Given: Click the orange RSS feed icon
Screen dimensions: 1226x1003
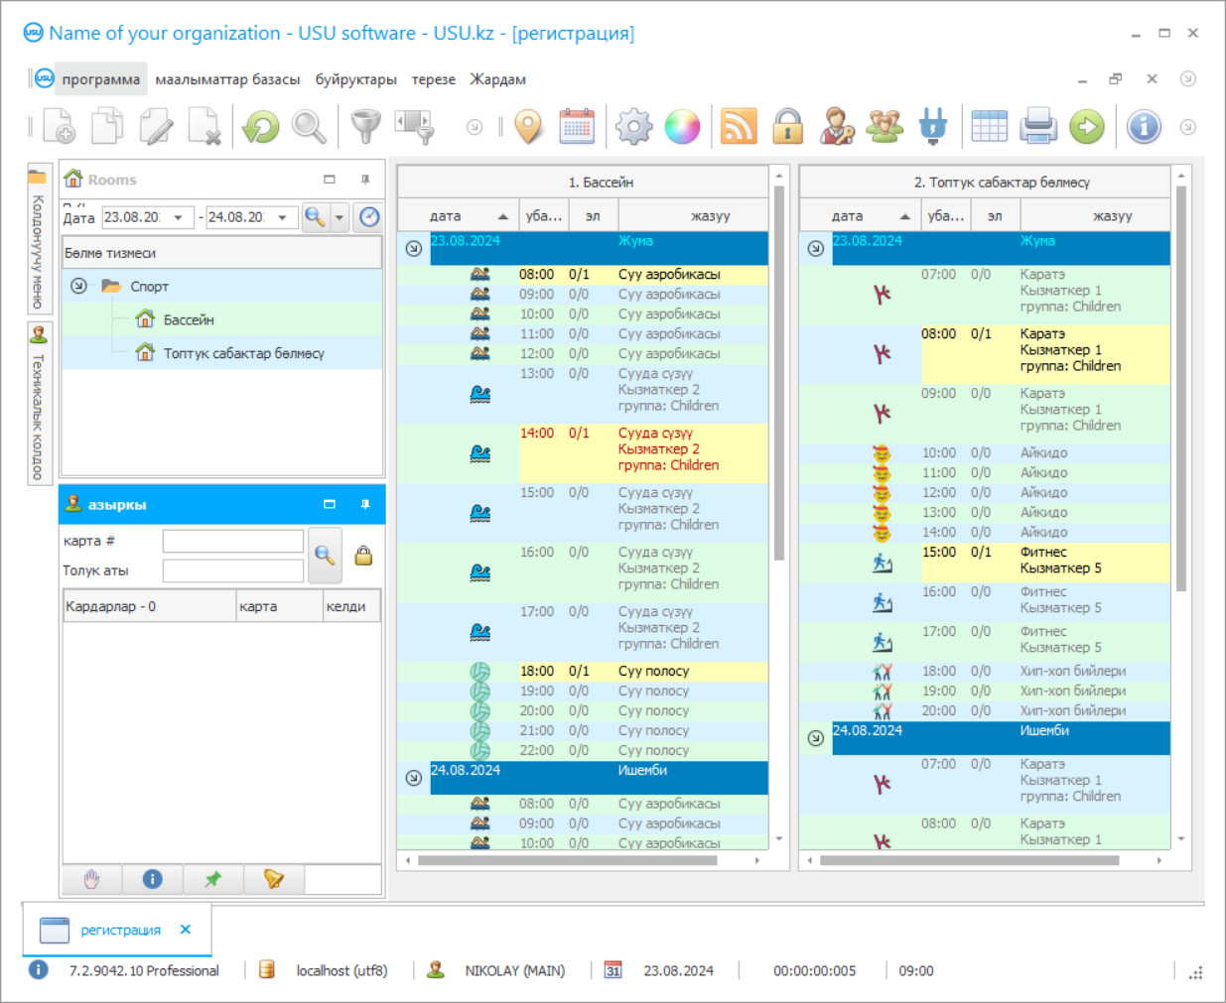Looking at the screenshot, I should (x=739, y=127).
